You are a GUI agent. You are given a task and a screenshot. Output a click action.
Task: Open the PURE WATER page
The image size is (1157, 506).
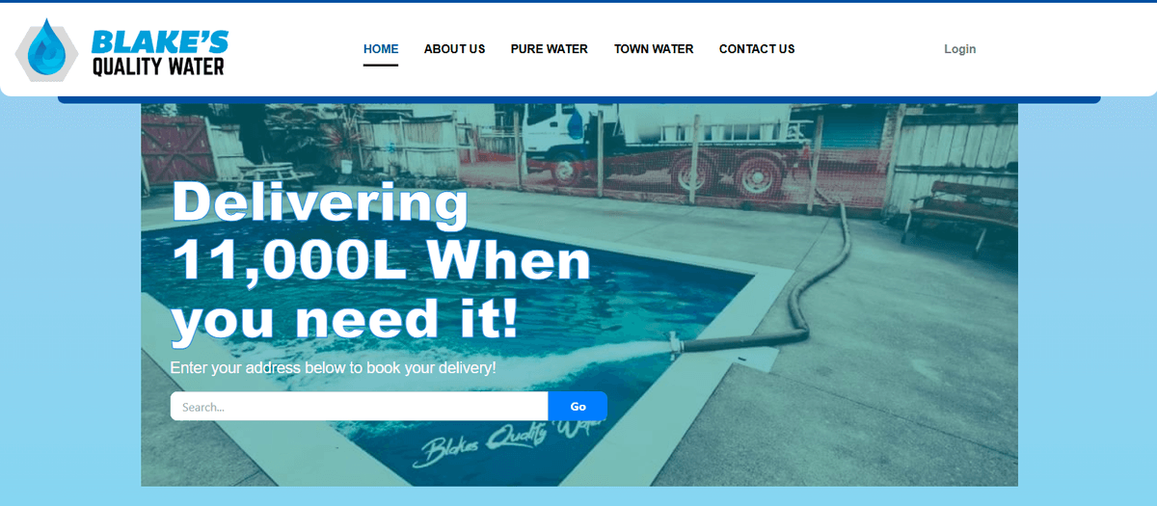550,49
